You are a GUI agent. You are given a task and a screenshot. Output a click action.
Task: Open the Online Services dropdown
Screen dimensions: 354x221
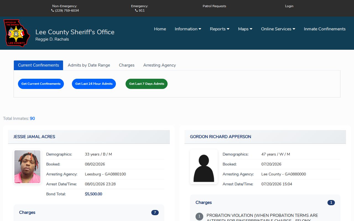pos(278,29)
